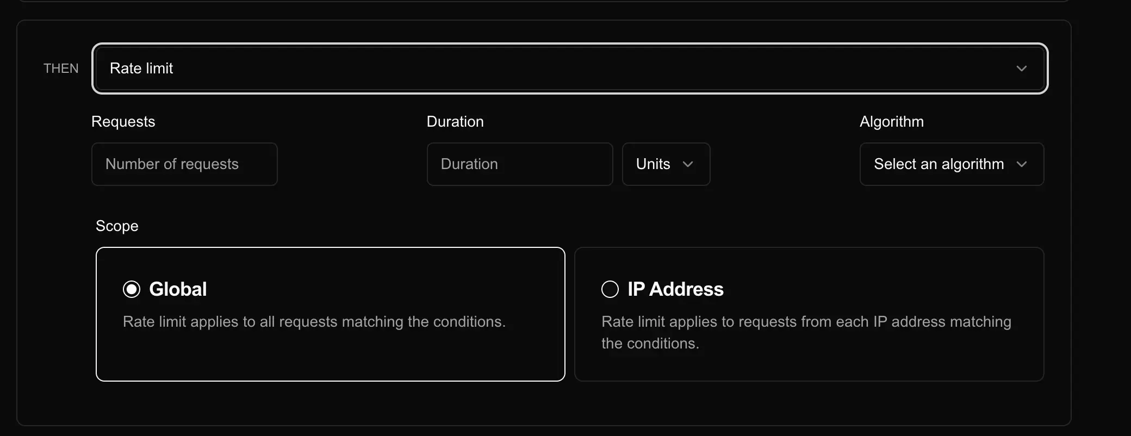Click the Global scope card
Viewport: 1131px width, 436px height.
pos(331,314)
